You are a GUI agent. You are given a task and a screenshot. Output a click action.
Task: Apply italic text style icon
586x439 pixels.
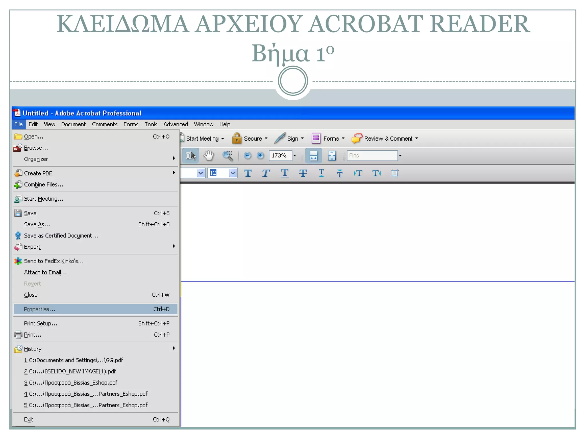tap(266, 173)
